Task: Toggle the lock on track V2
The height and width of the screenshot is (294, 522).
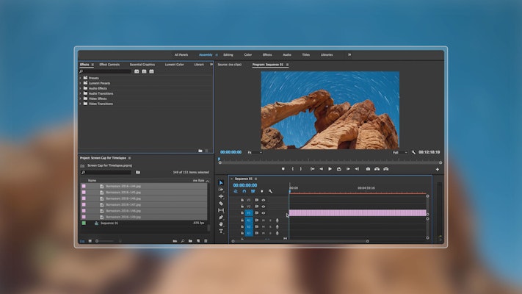Action: (242, 207)
